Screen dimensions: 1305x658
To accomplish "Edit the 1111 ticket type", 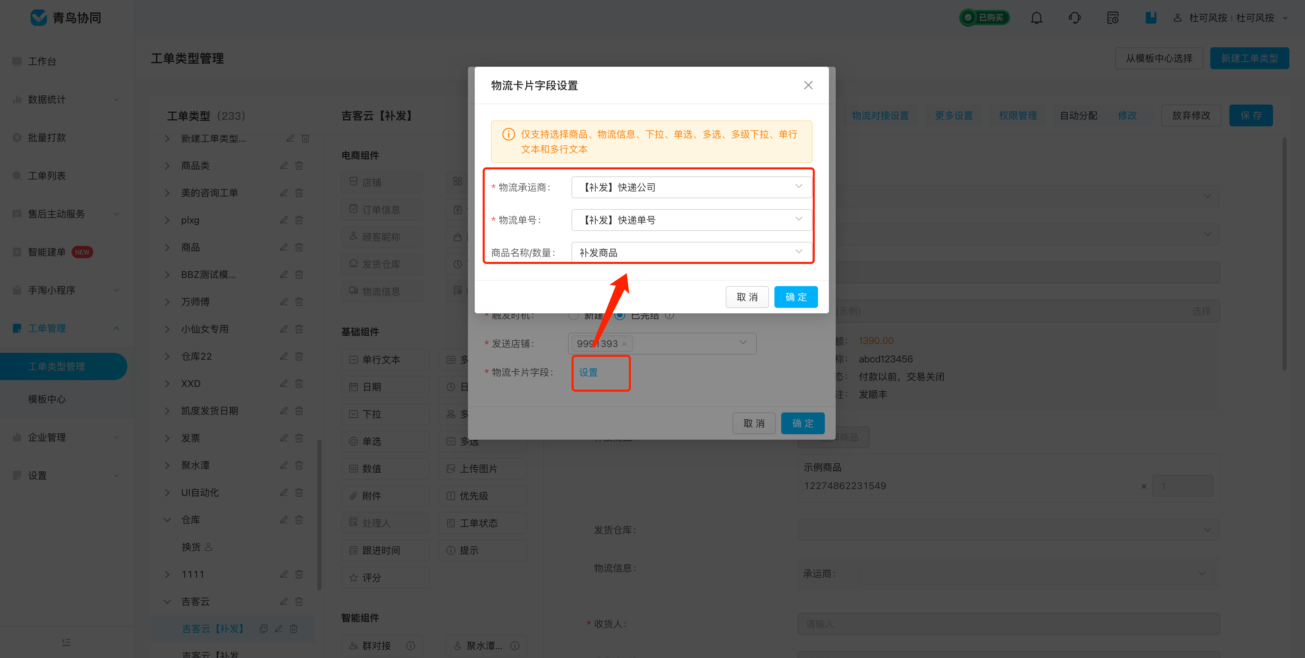I will pyautogui.click(x=284, y=574).
